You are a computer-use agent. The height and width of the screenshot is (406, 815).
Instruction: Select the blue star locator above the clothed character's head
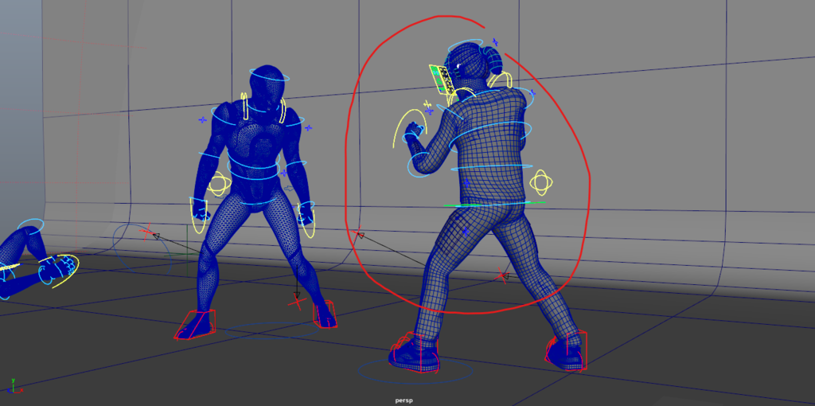(495, 41)
